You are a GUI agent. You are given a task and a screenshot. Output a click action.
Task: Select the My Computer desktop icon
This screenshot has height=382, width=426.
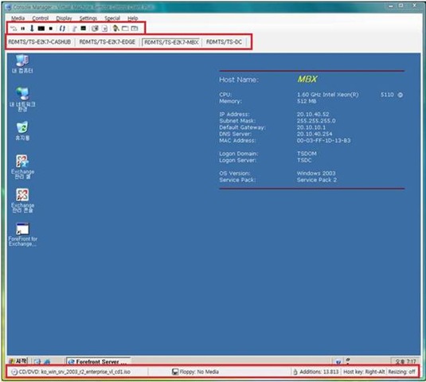pyautogui.click(x=22, y=64)
